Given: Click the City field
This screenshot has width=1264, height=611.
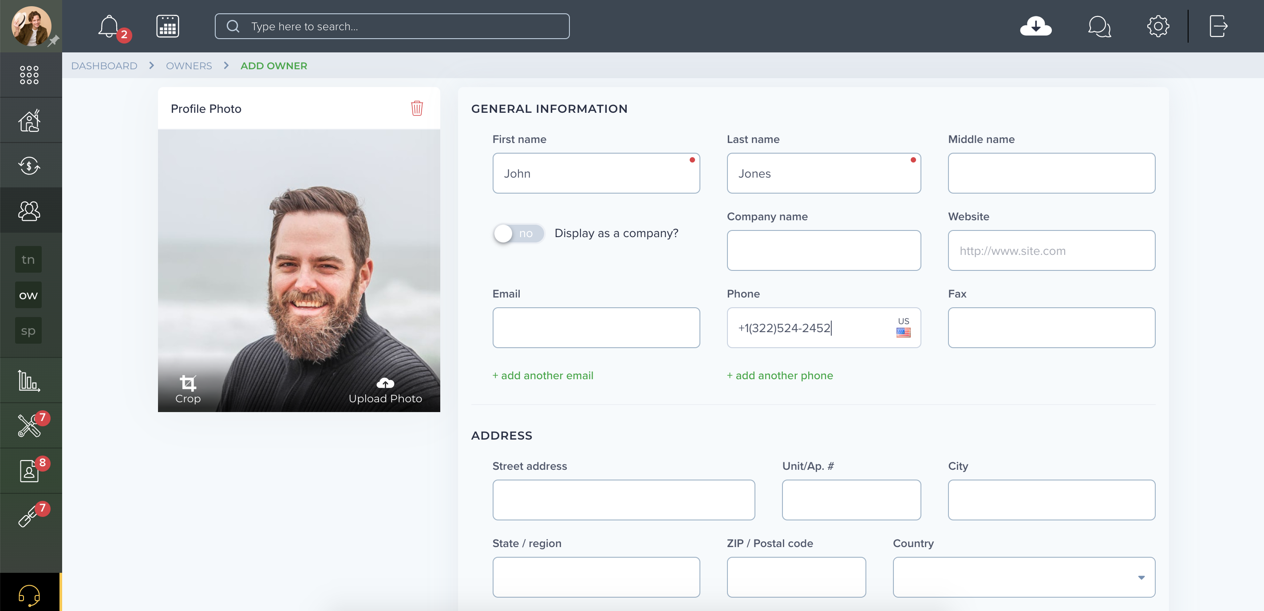Looking at the screenshot, I should click(x=1051, y=500).
